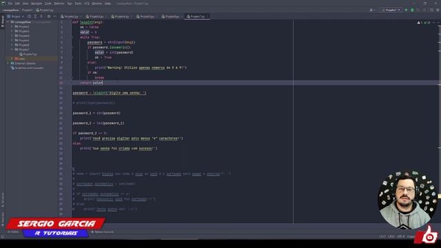Close the Projeto7.py editor tab
Image resolution: width=441 pixels, height=248 pixels.
[207, 17]
